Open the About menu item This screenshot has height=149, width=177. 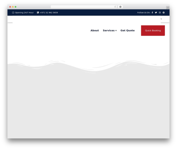point(95,31)
